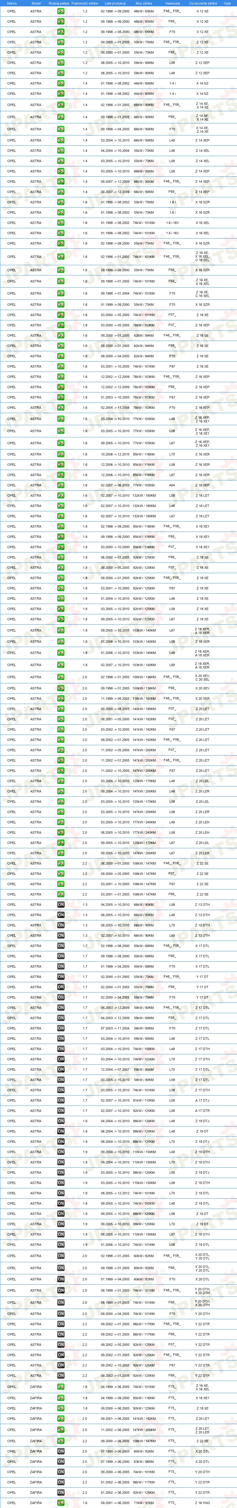Select diesel icon in X 17 DTL F70 row

coord(61,966)
